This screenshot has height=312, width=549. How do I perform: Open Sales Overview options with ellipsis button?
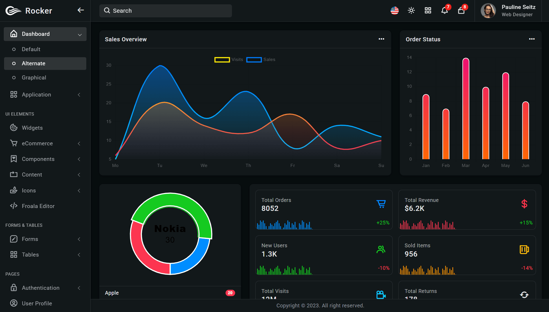381,39
